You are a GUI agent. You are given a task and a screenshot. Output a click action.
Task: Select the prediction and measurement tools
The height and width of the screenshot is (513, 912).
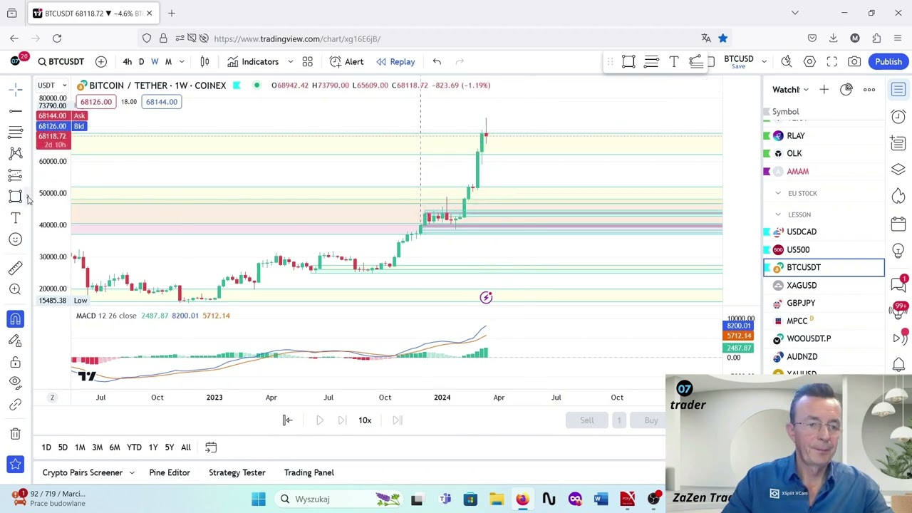click(x=15, y=175)
